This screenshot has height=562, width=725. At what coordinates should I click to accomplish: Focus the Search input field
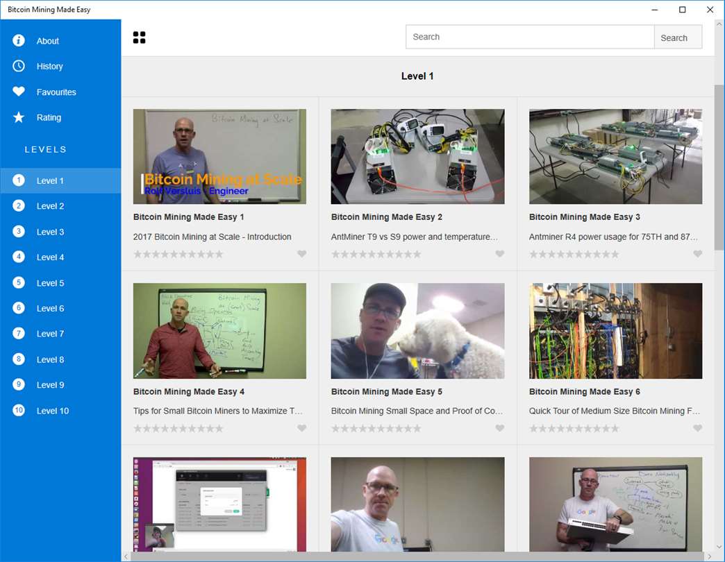[x=530, y=37]
